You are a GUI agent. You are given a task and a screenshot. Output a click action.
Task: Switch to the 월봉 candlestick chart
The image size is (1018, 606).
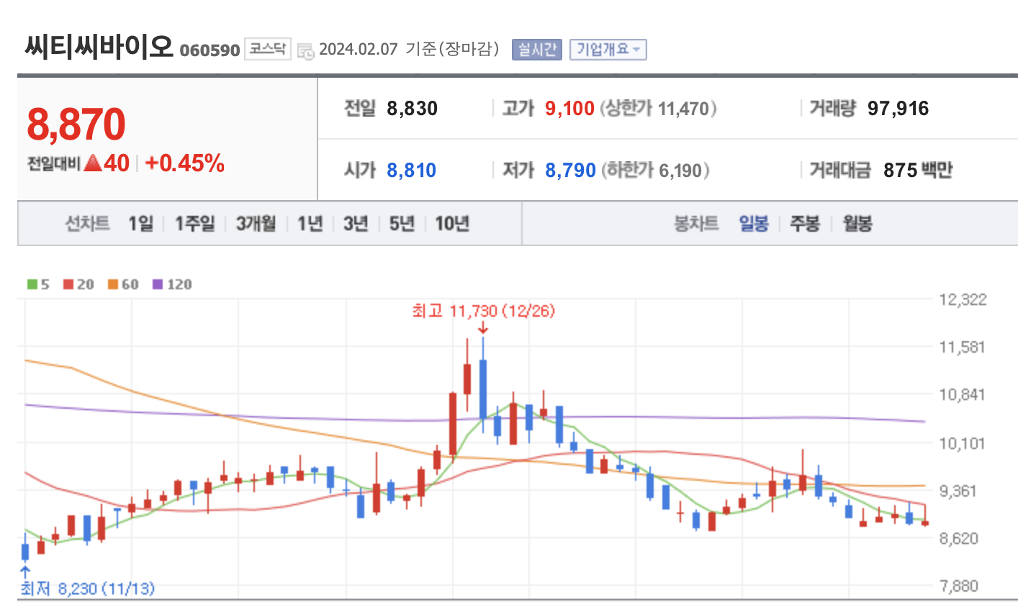click(857, 224)
